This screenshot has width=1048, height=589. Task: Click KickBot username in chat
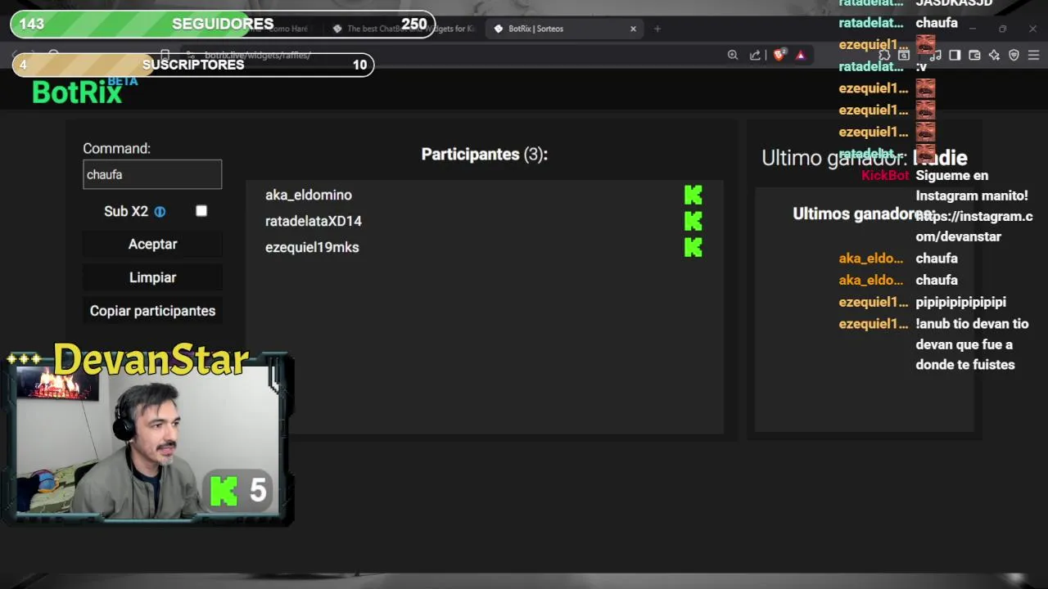click(885, 175)
